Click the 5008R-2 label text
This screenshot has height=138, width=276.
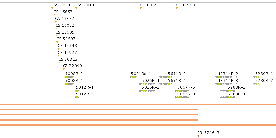click(74, 74)
